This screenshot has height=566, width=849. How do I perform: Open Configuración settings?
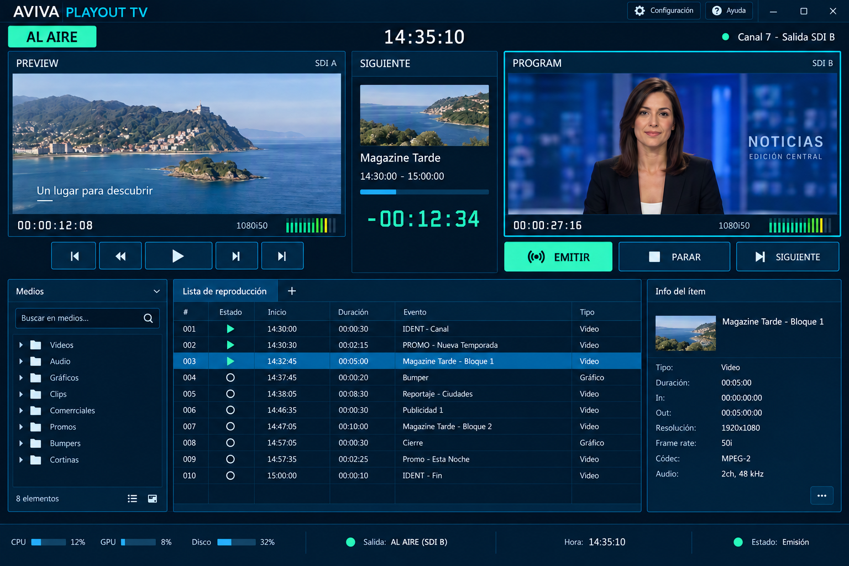point(664,11)
